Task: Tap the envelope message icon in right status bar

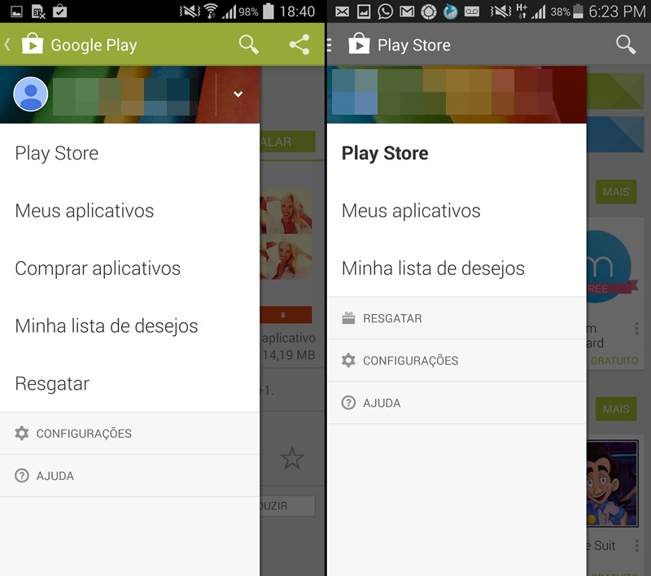Action: click(342, 11)
